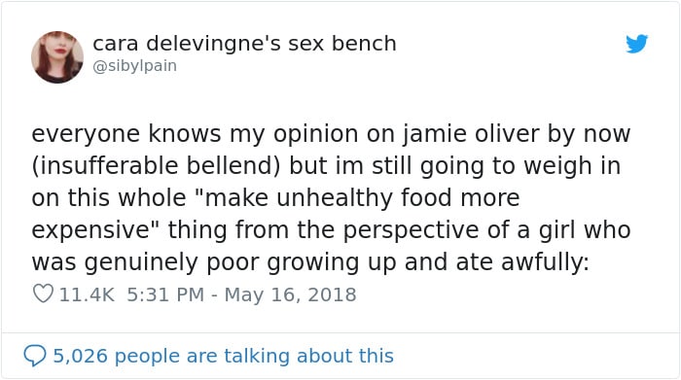681x380 pixels.
Task: Click the 11.4K likes count
Action: 87,294
